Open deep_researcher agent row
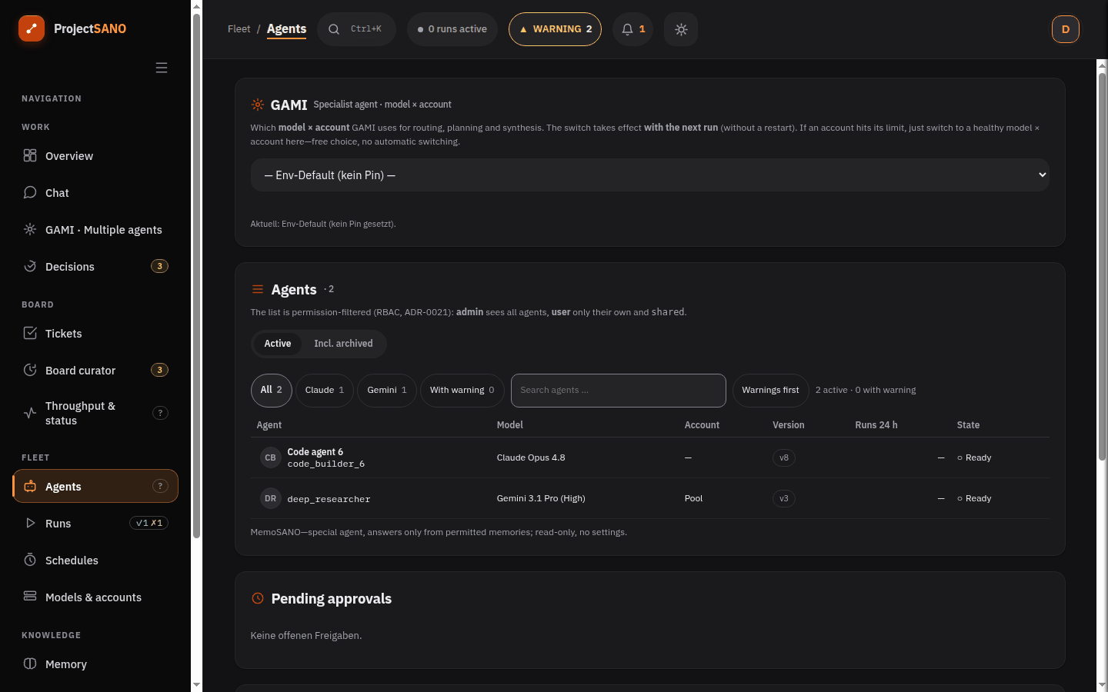Viewport: 1108px width, 692px height. tap(649, 498)
